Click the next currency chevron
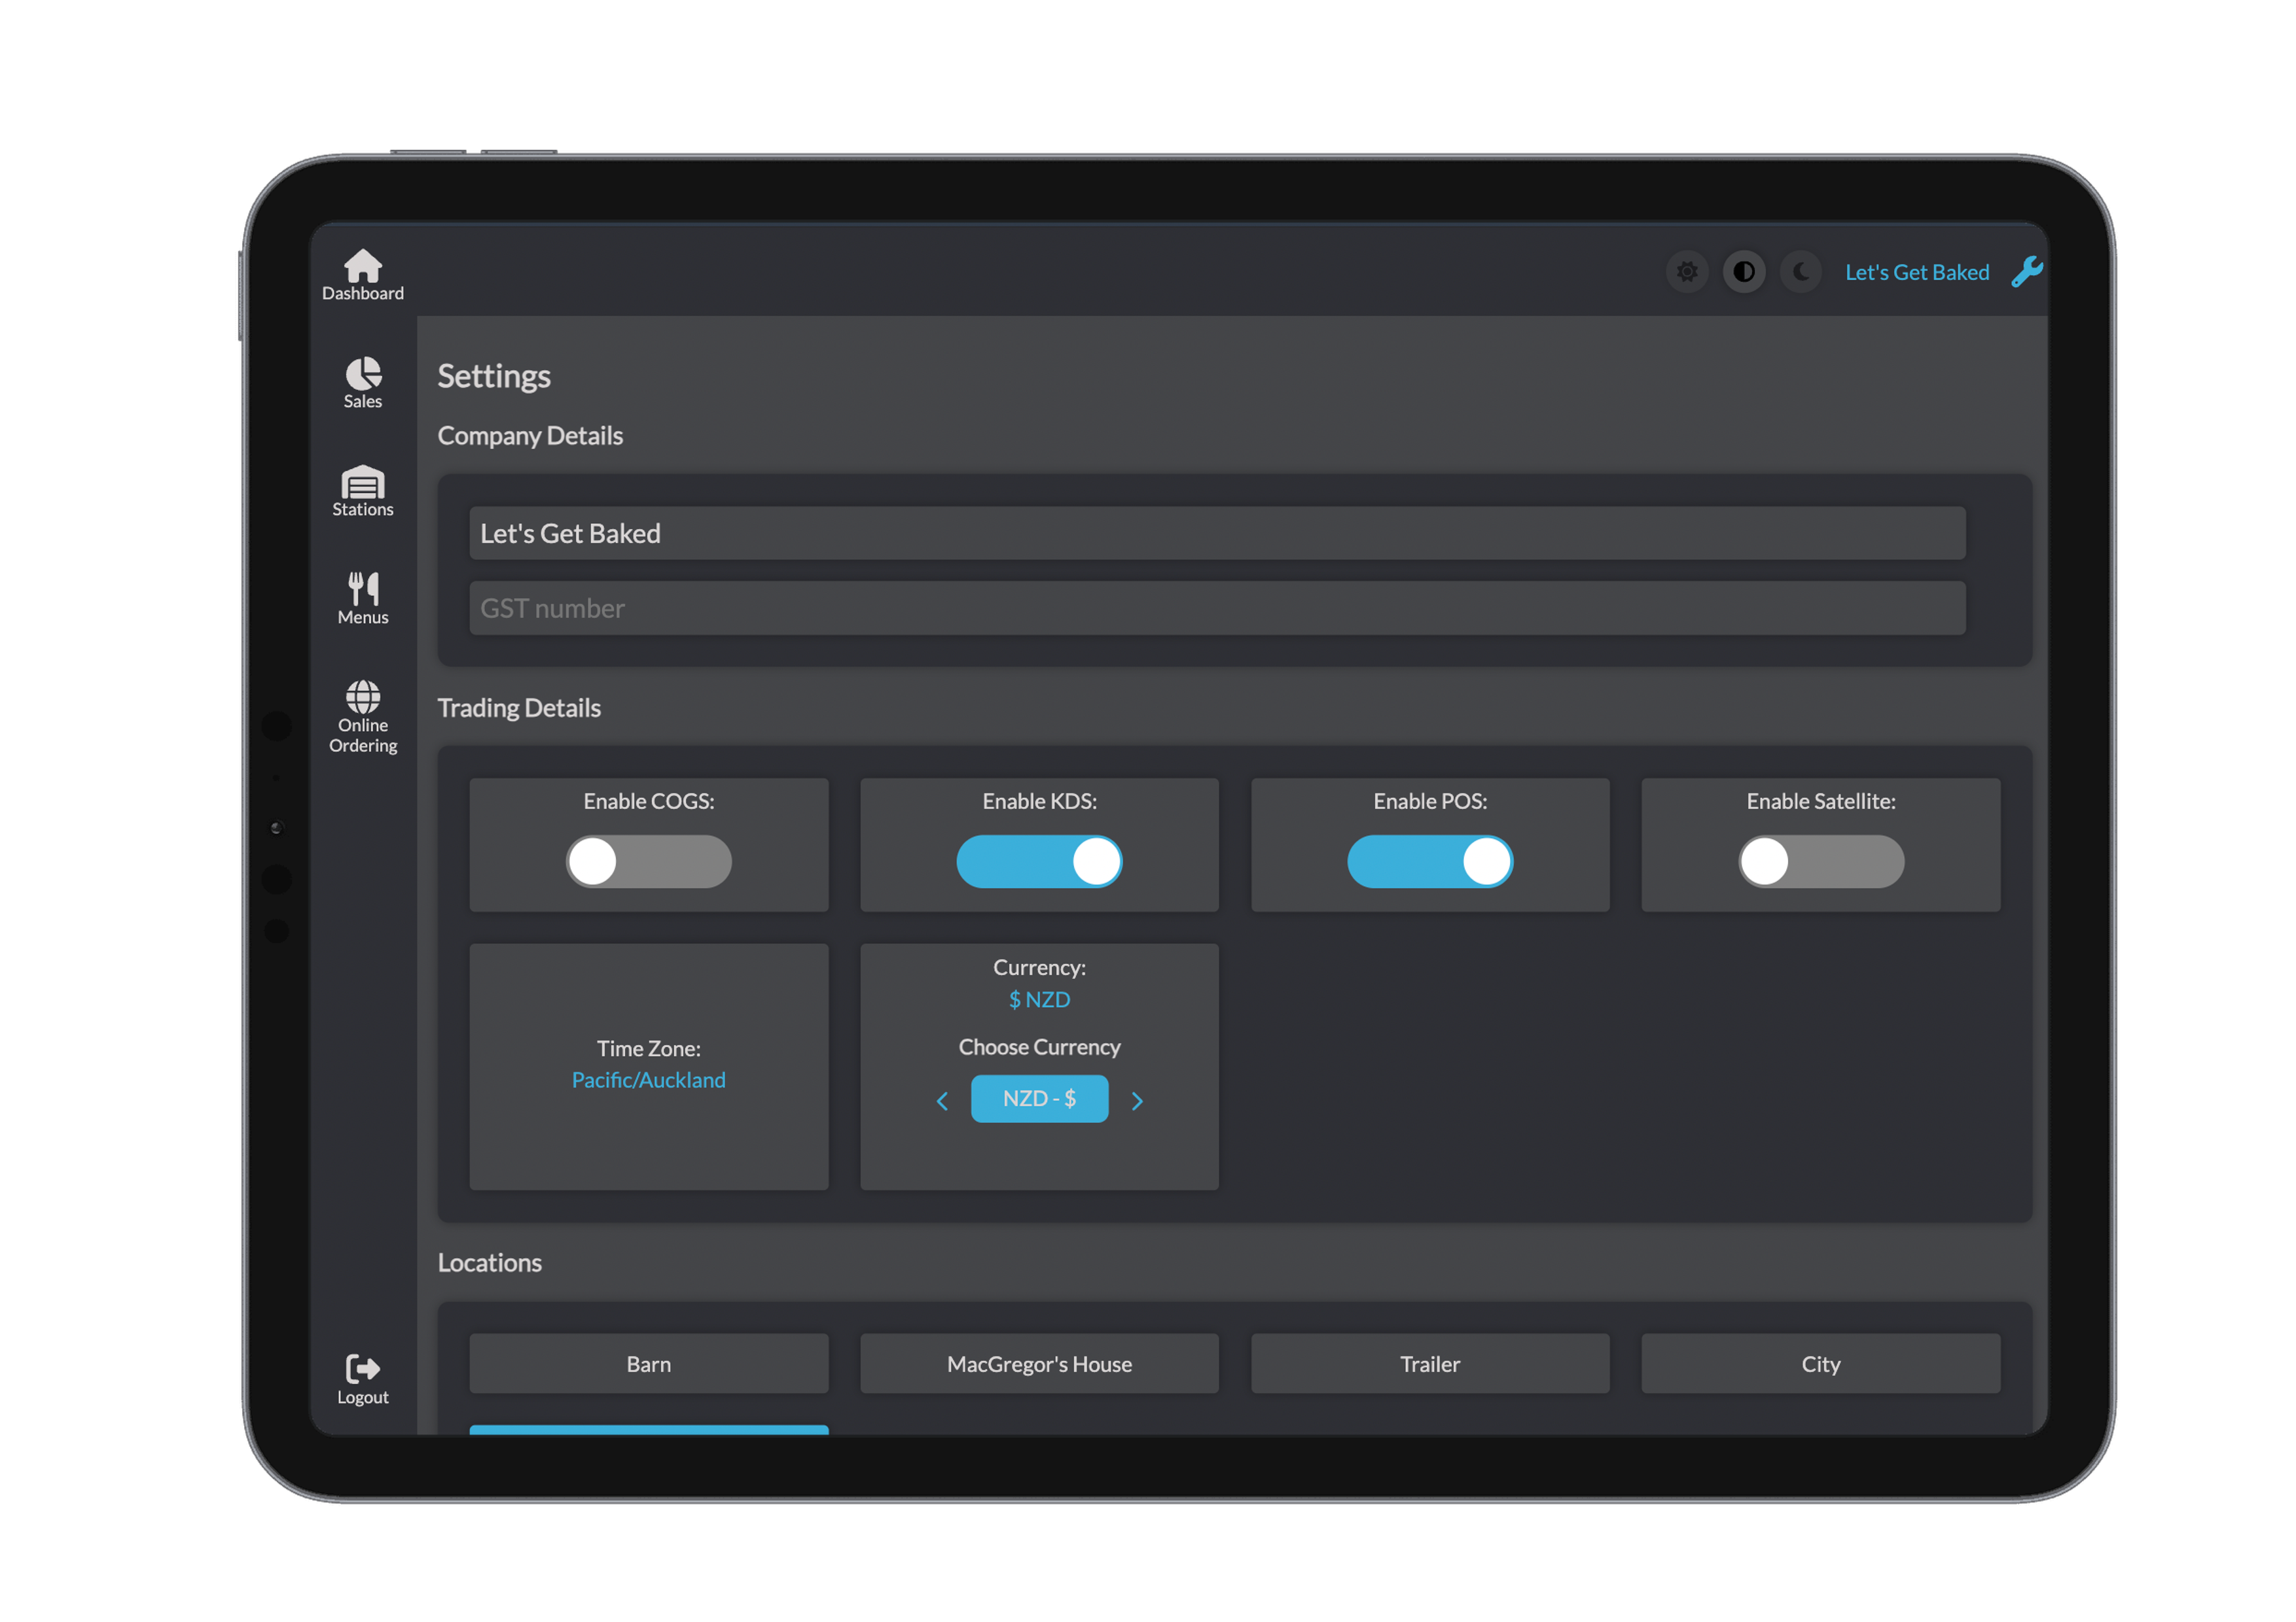Screen dimensions: 2296x1622 [1137, 1099]
